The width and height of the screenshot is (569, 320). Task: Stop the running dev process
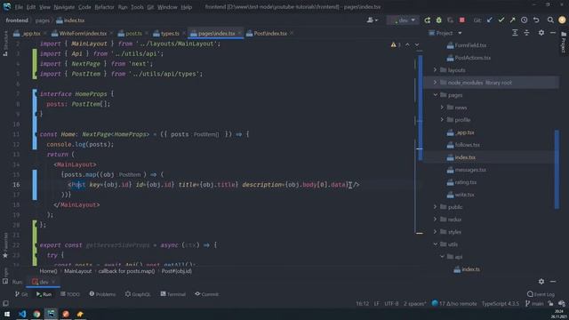[x=462, y=20]
